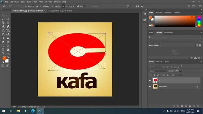This screenshot has width=203, height=114.
Task: Select the Brush tool
Action: point(3,30)
